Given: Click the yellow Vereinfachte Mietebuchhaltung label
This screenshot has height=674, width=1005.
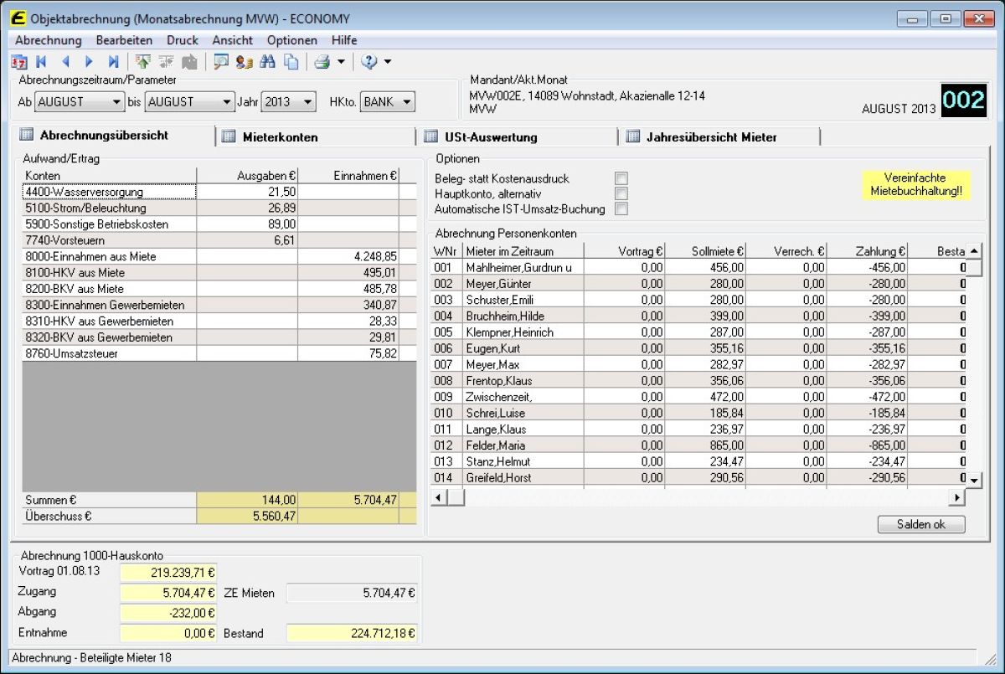Looking at the screenshot, I should [x=916, y=185].
